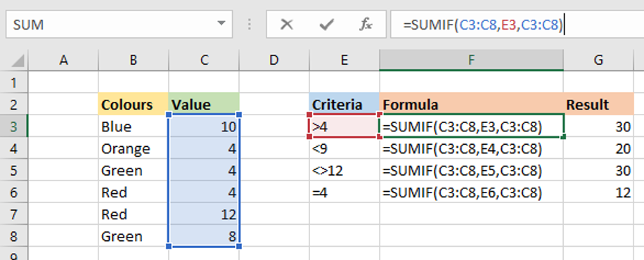Click inside the Name Box showing SUM

[111, 25]
